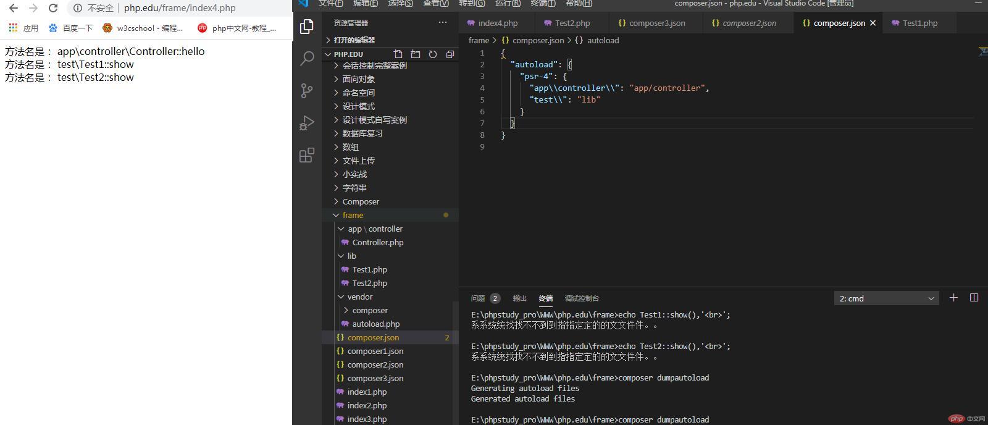Expand the 命名空间 folder
The width and height of the screenshot is (988, 425).
[390, 93]
